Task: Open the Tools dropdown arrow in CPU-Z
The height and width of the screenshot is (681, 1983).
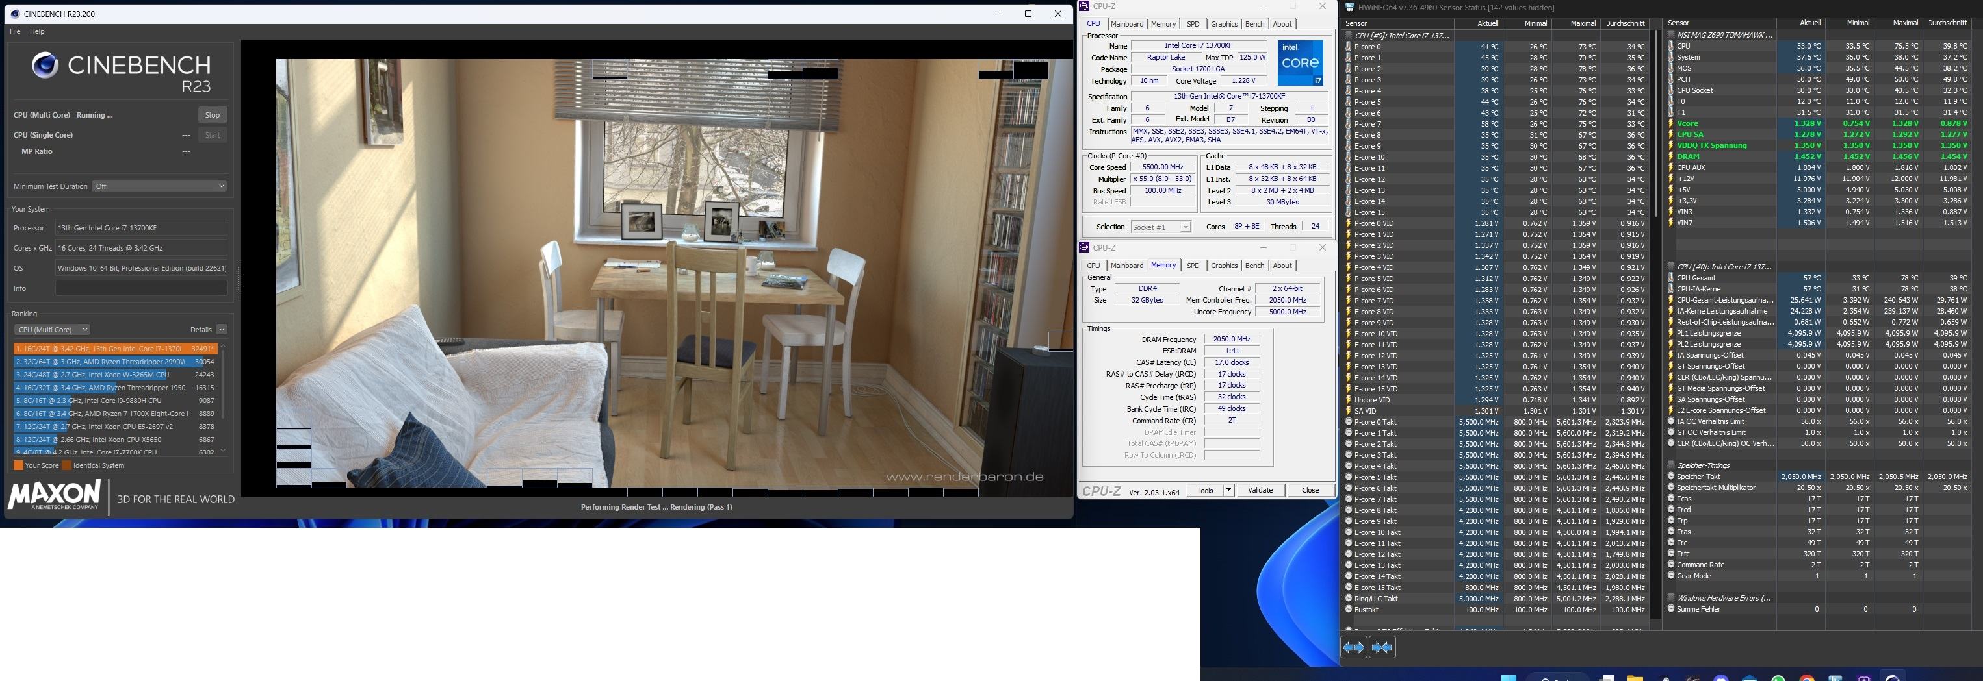Action: [1228, 490]
